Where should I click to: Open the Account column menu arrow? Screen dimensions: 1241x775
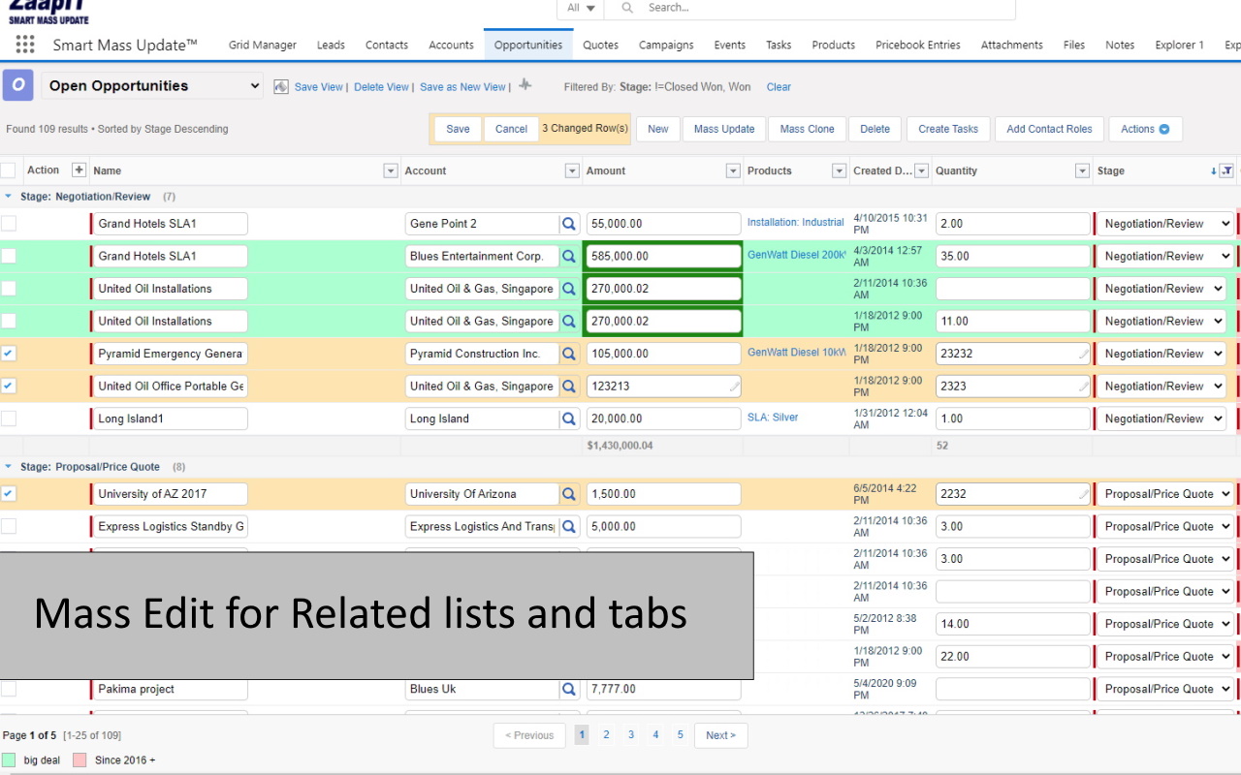click(x=572, y=171)
